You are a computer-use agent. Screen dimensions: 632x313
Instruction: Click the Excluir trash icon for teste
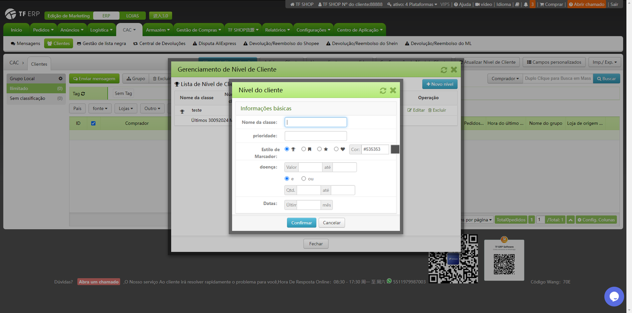(x=430, y=110)
